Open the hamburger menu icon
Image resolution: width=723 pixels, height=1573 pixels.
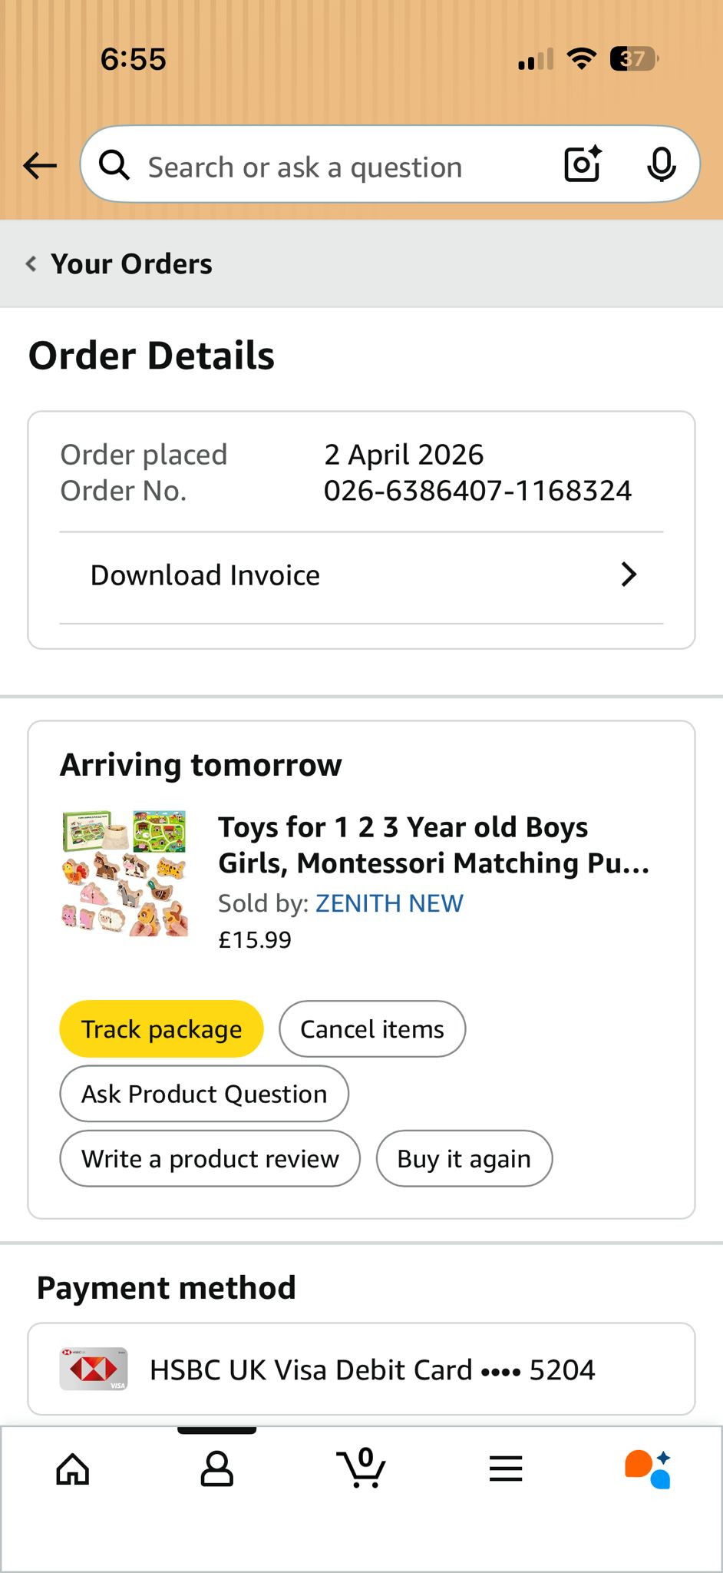[506, 1469]
